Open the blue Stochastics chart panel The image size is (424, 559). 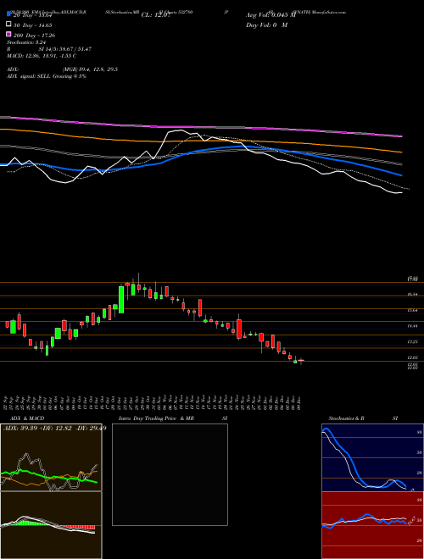point(372,457)
